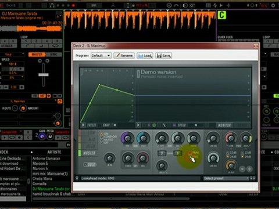
Task: Click the down-arrow round button beside low cut knob
Action: click(x=242, y=169)
